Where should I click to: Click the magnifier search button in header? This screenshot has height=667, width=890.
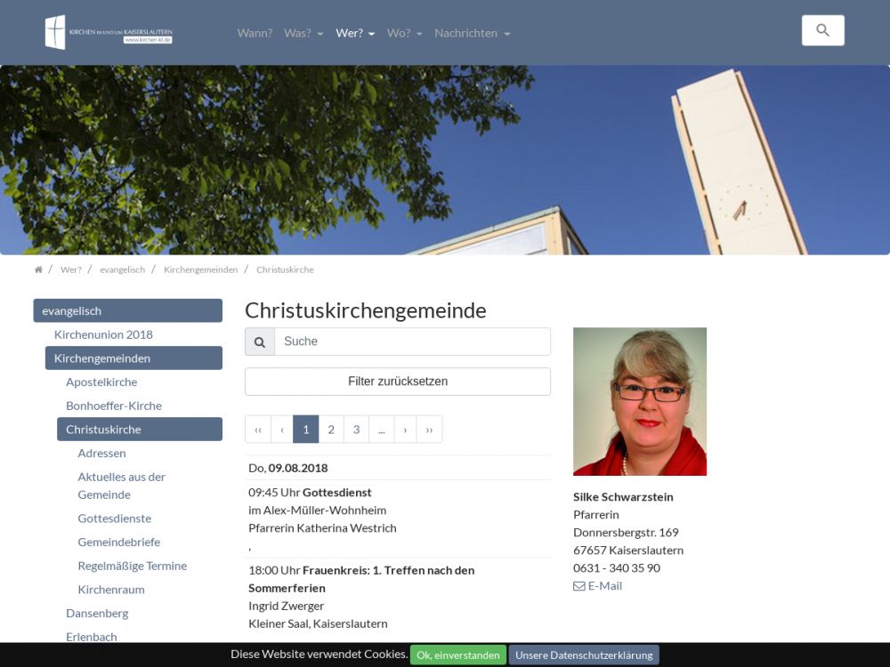[x=822, y=30]
